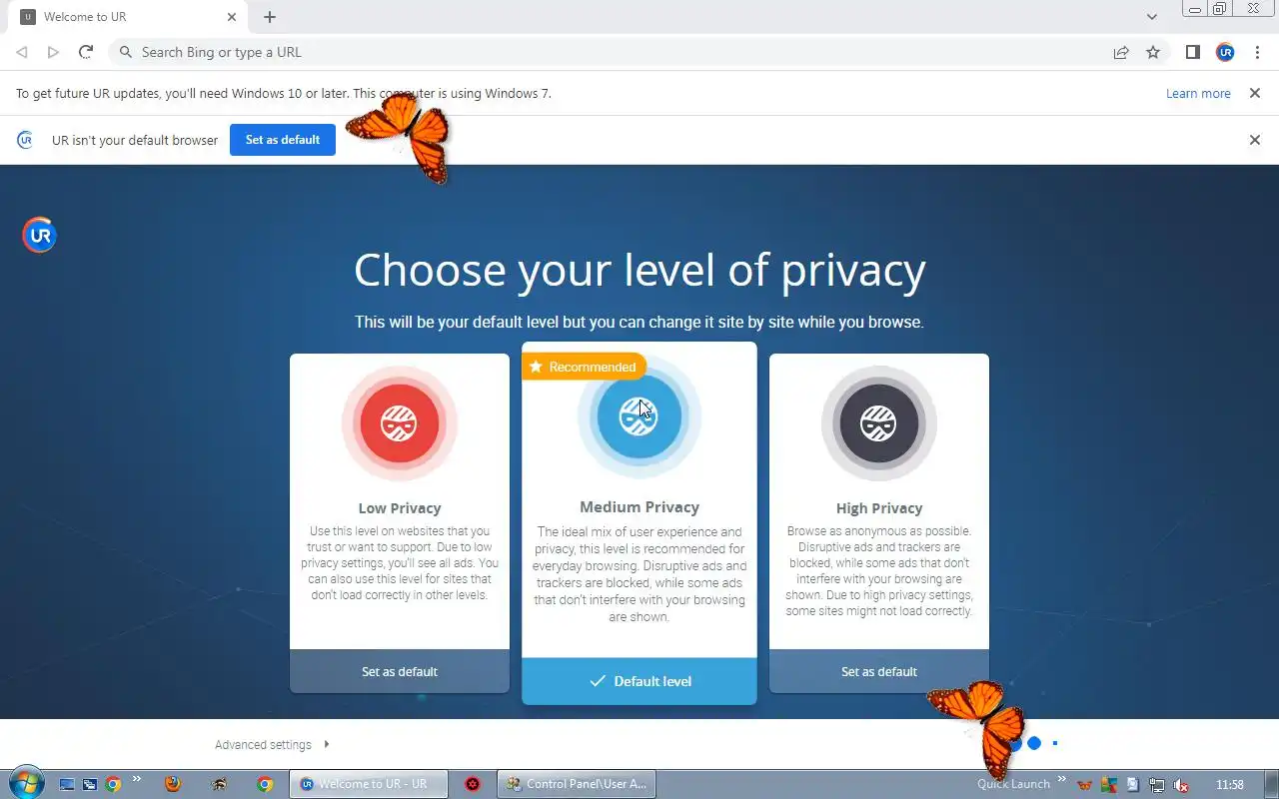Click the blue Set as default browser button

pyautogui.click(x=283, y=140)
